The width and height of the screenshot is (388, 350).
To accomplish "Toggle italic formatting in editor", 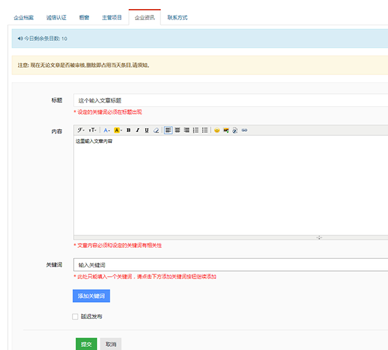I will 138,130.
